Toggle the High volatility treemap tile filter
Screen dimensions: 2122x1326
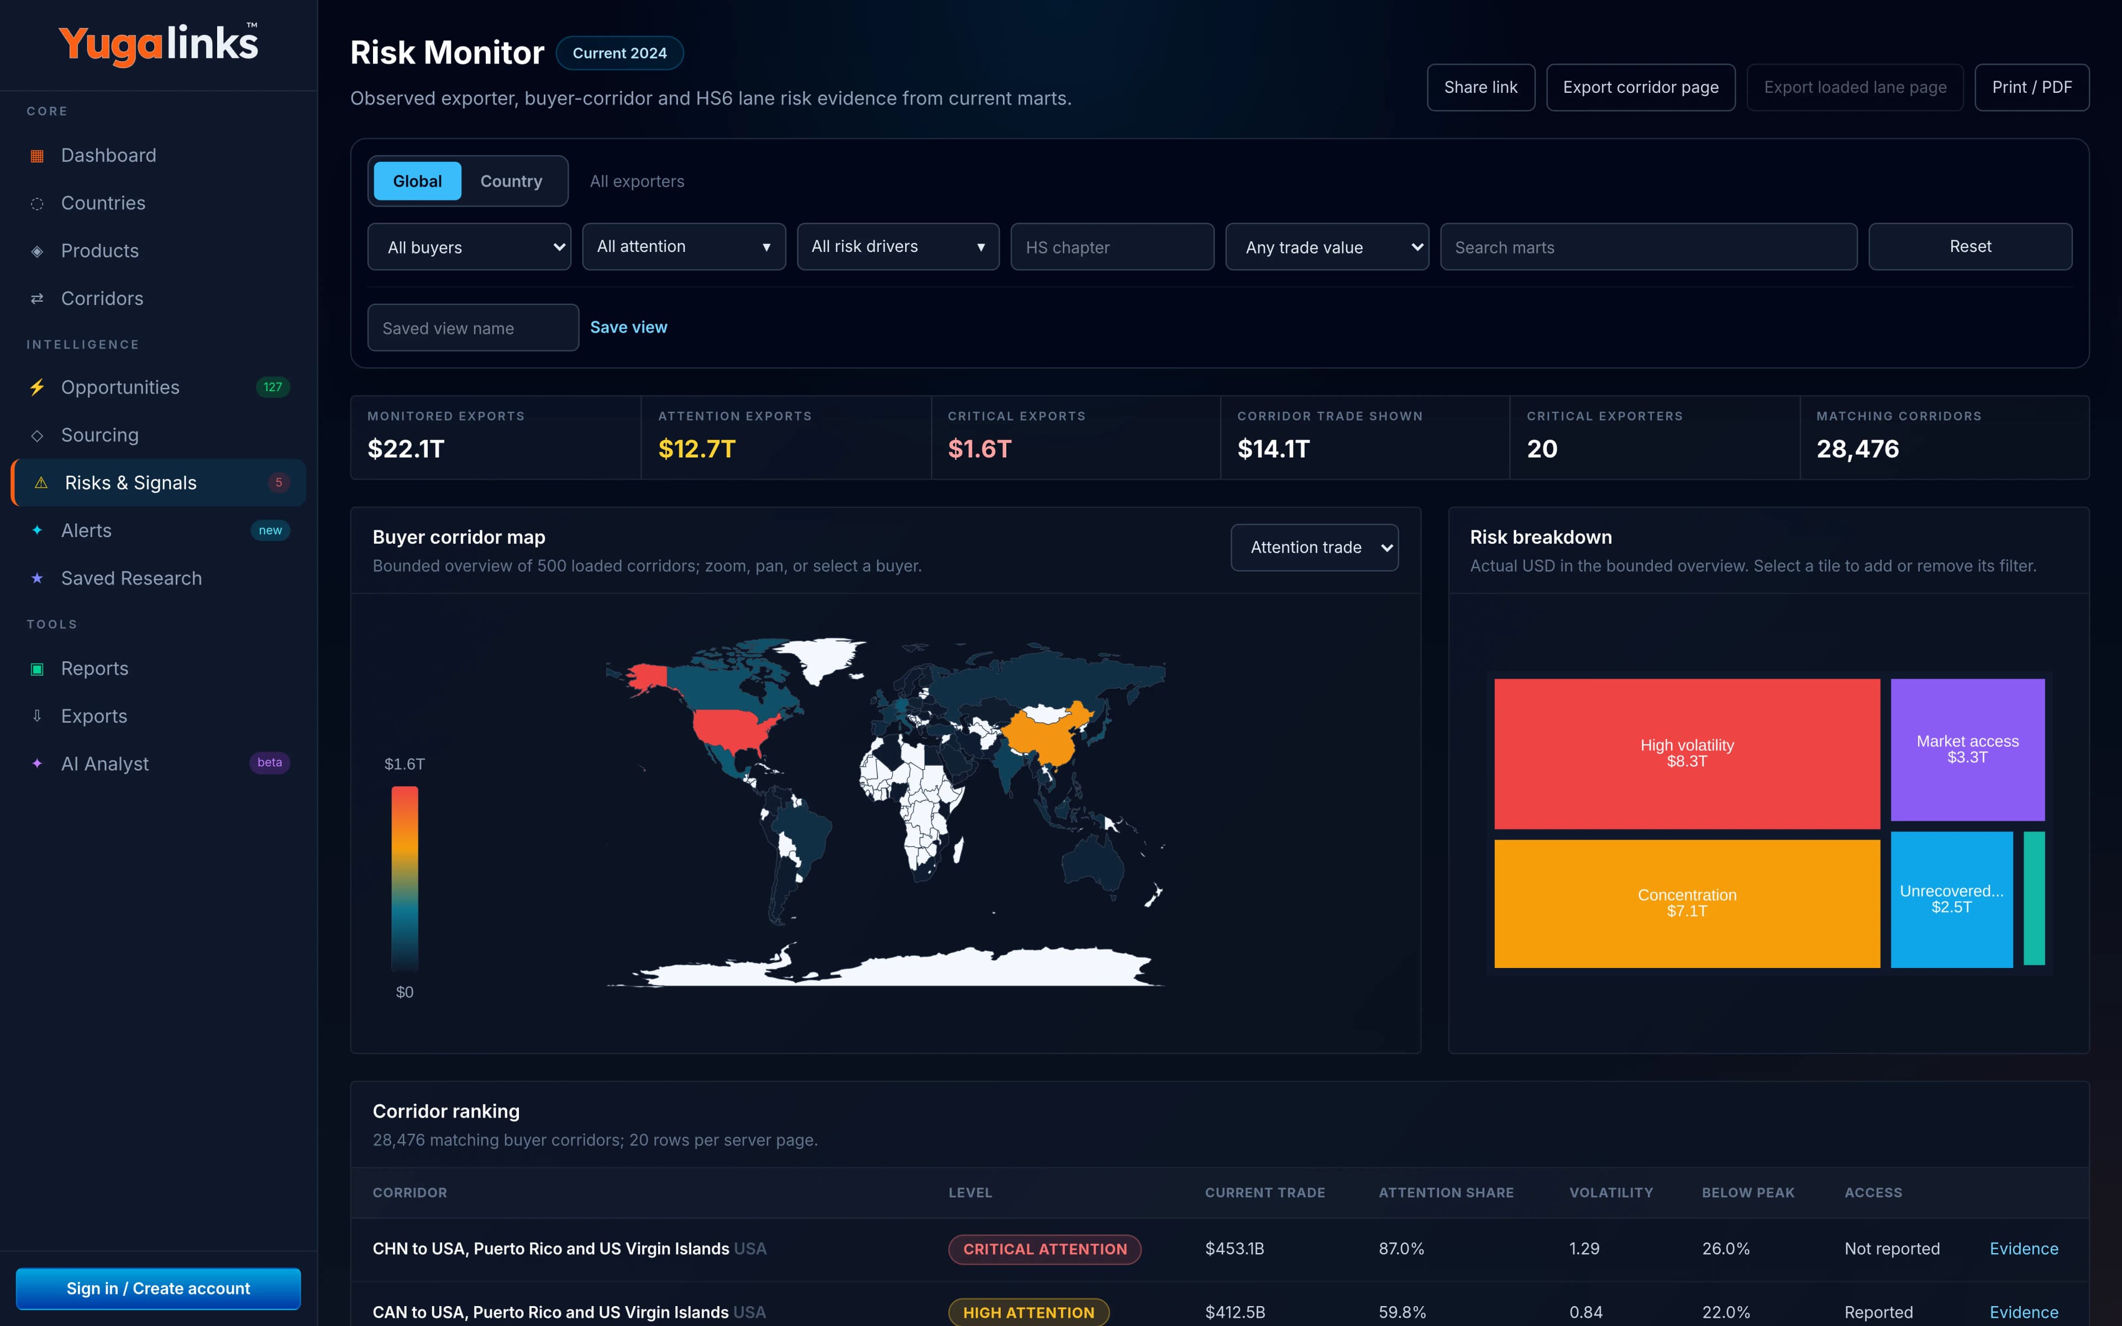[1687, 753]
